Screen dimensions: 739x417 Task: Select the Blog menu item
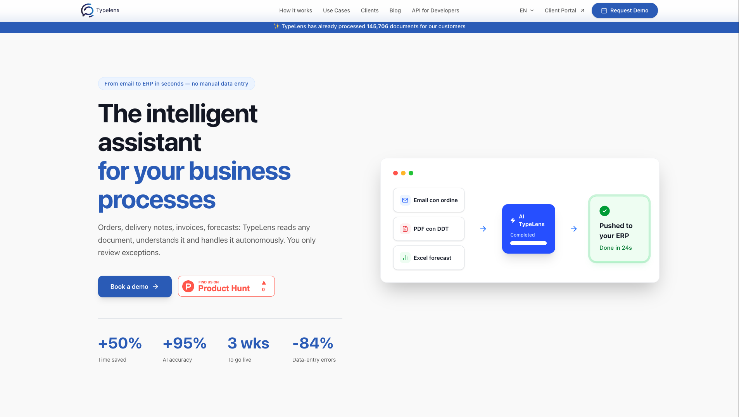(x=395, y=10)
